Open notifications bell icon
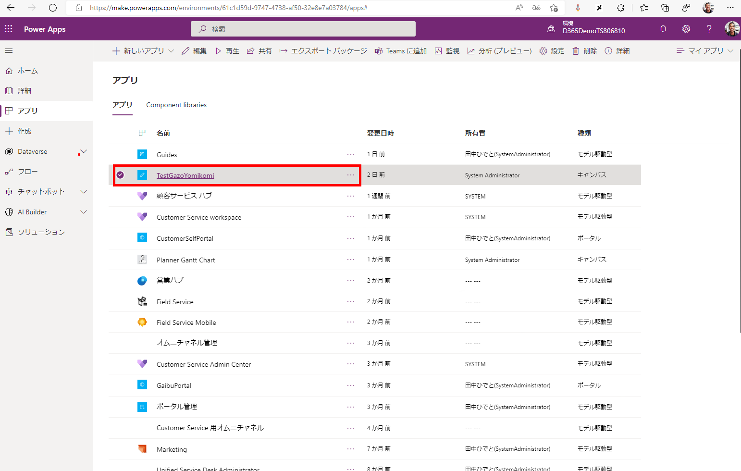Viewport: 741px width, 471px height. point(663,29)
